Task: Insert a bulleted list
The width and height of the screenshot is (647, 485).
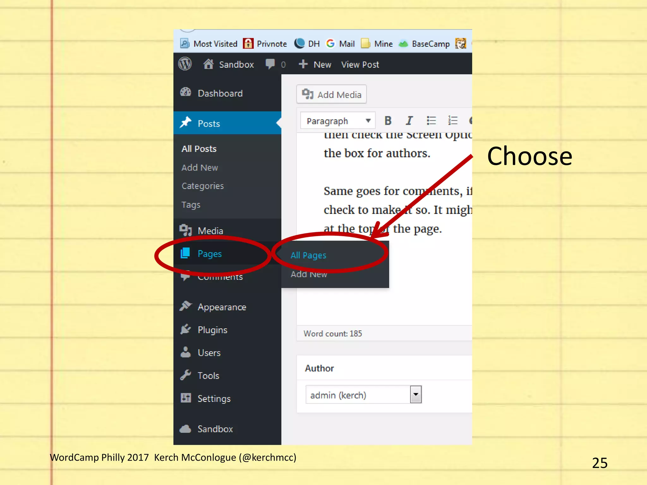Action: click(431, 121)
